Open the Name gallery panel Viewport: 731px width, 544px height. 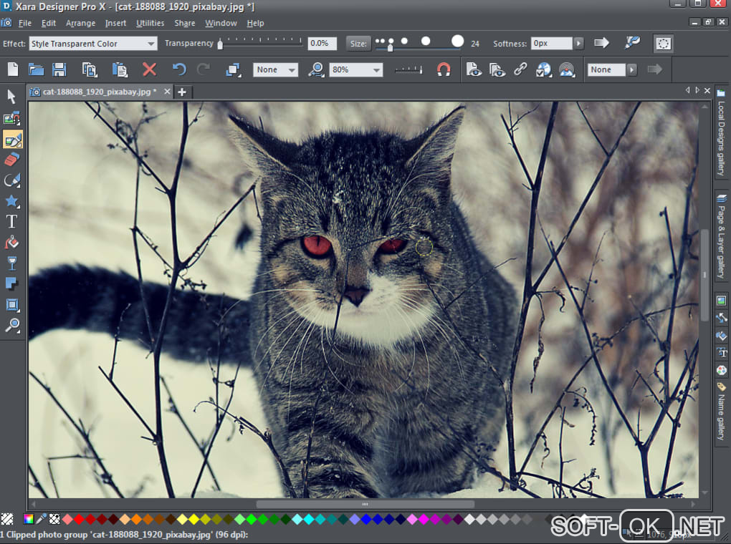tap(721, 412)
